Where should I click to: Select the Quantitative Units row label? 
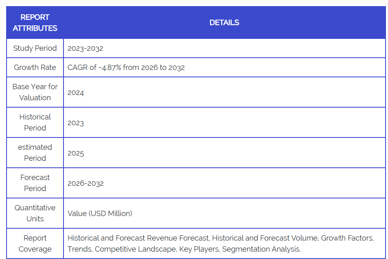pyautogui.click(x=35, y=213)
